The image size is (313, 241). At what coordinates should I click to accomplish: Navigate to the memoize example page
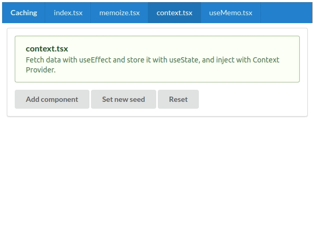(x=119, y=13)
